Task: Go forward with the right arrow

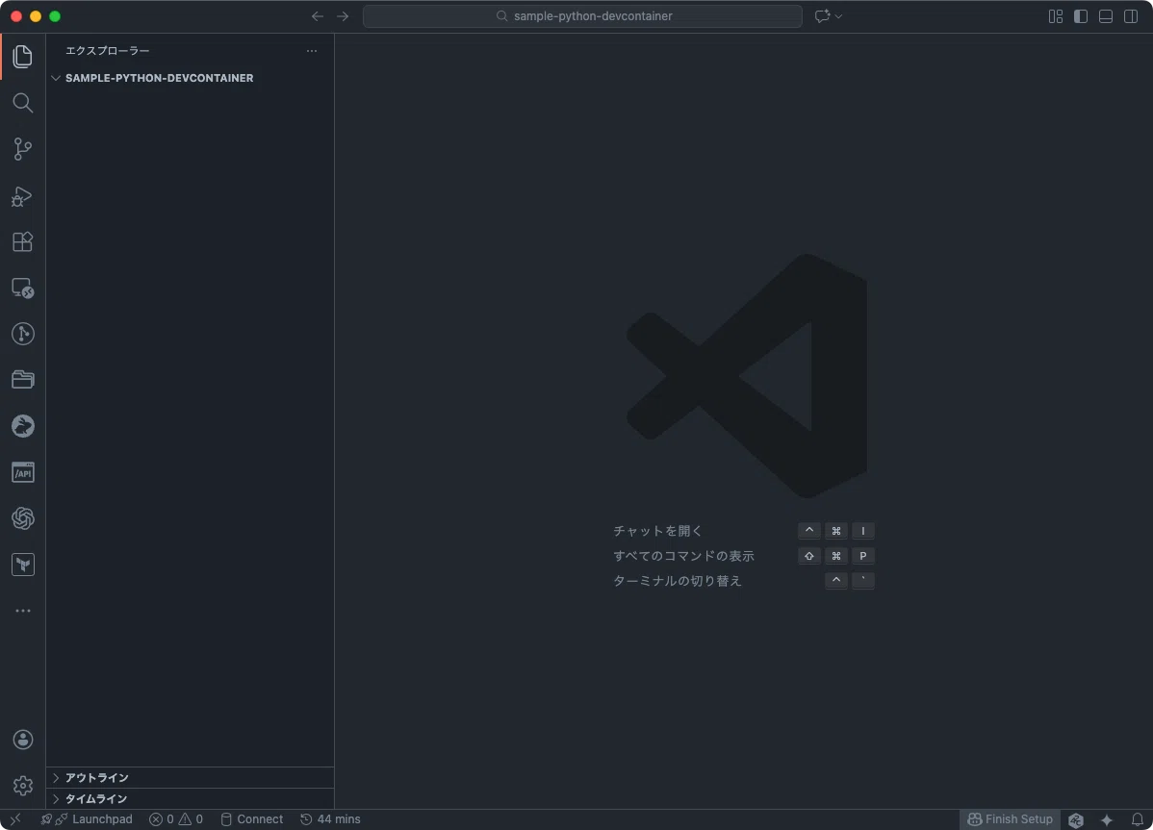Action: (343, 16)
